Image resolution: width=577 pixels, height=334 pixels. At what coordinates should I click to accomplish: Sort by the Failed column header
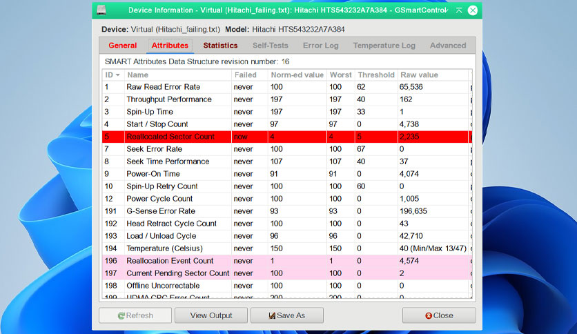[x=250, y=75]
